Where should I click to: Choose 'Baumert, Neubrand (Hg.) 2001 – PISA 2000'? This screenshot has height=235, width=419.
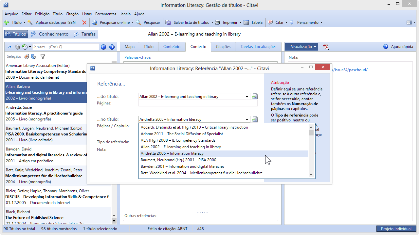pos(224,160)
